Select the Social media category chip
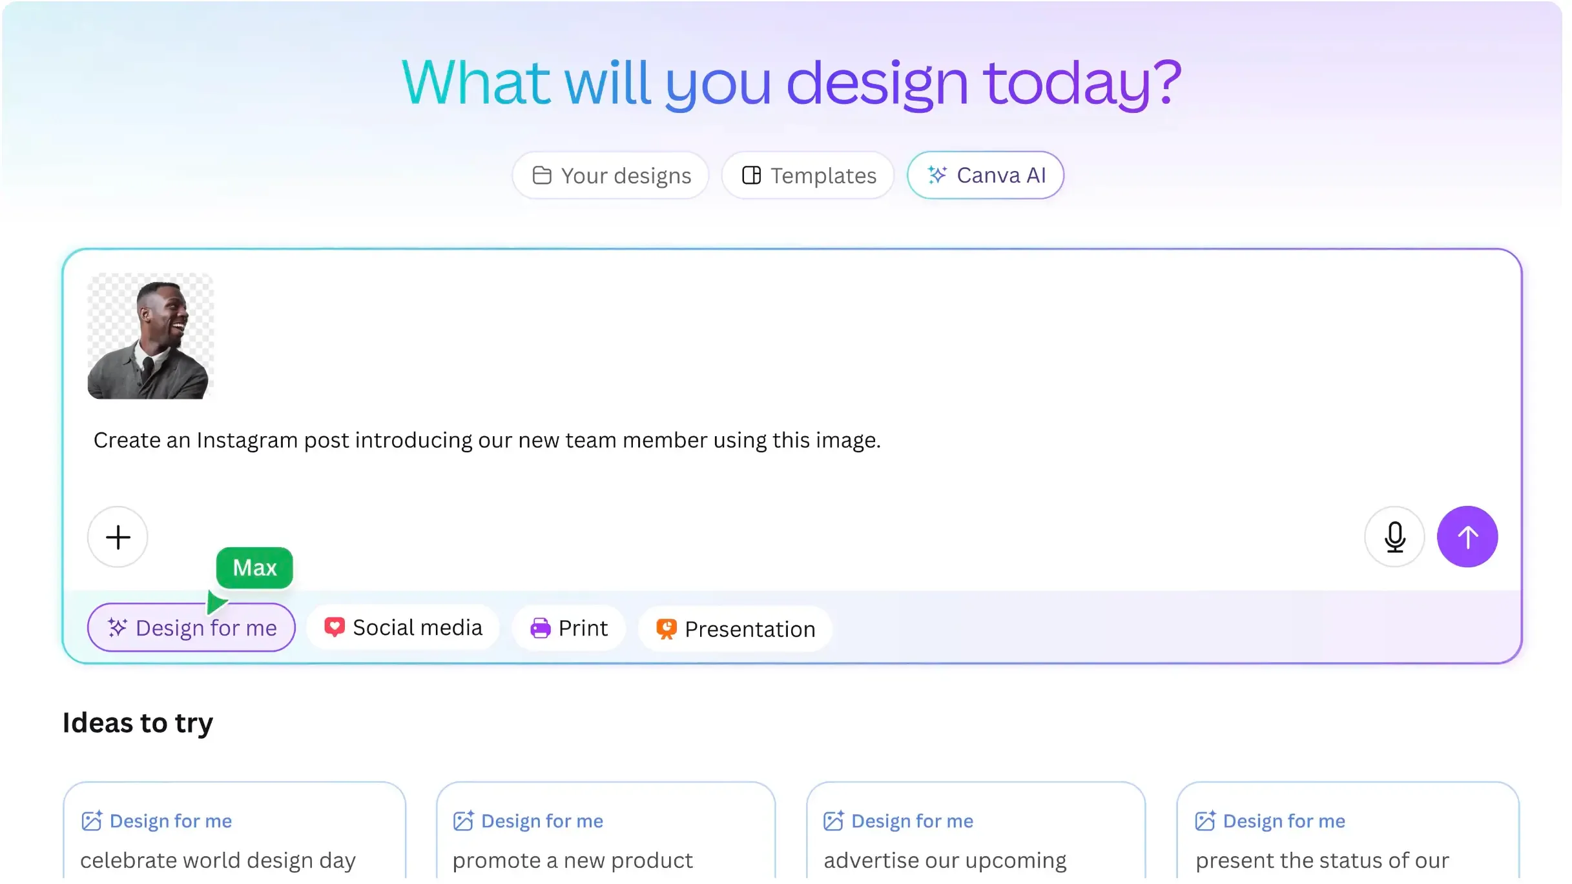 click(403, 628)
